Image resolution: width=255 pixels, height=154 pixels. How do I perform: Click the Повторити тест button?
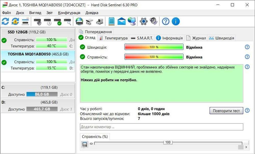tap(226, 111)
